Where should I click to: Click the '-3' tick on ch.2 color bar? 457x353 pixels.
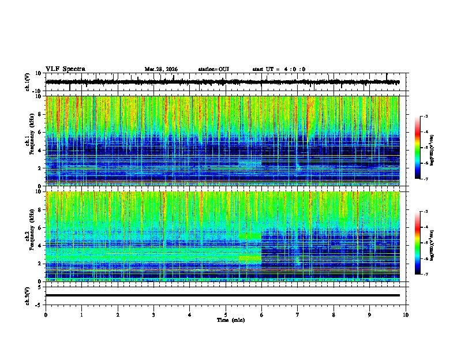(425, 212)
